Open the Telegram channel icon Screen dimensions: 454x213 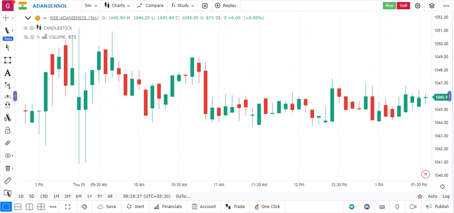351,207
